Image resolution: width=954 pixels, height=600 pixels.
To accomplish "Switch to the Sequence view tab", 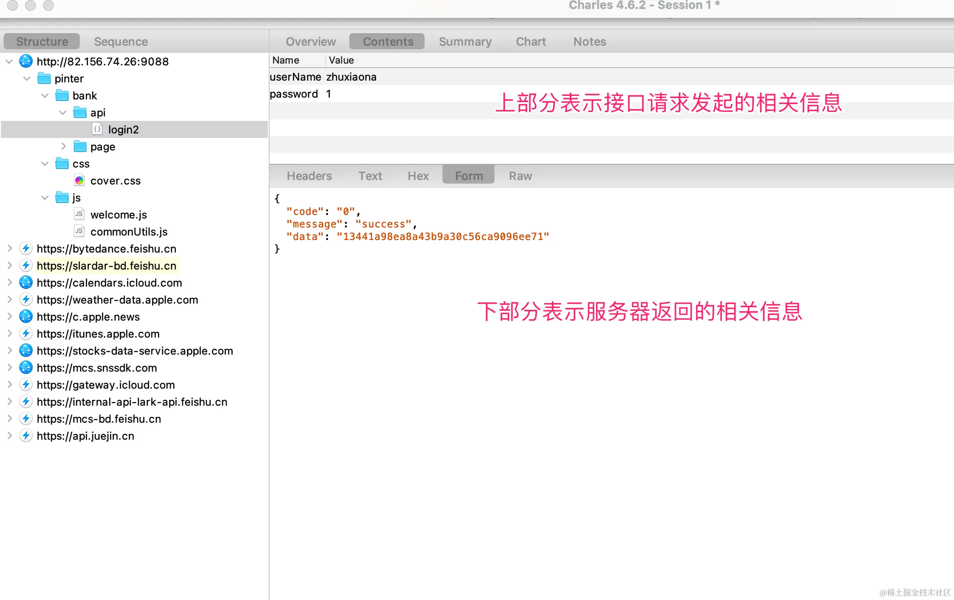I will [x=121, y=42].
